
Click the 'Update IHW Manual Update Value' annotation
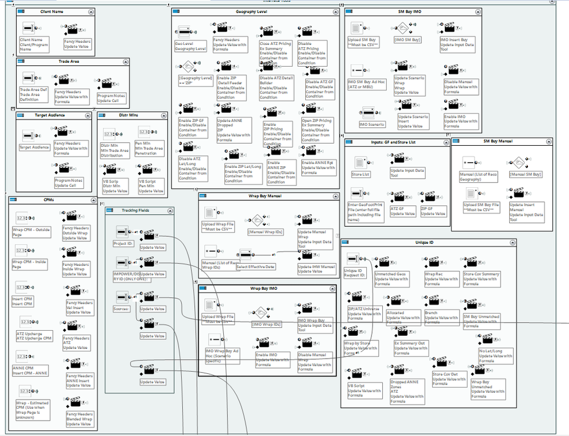[316, 269]
